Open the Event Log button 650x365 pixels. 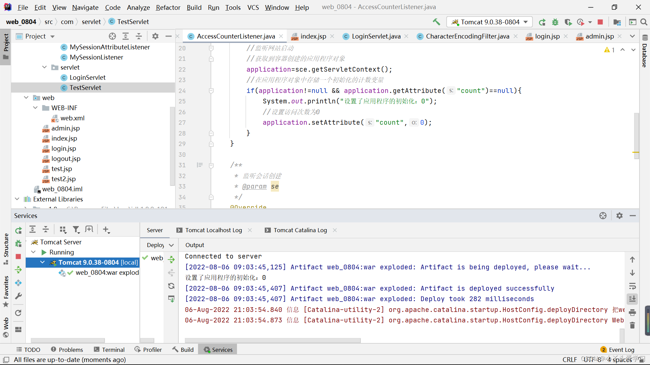[x=617, y=350]
